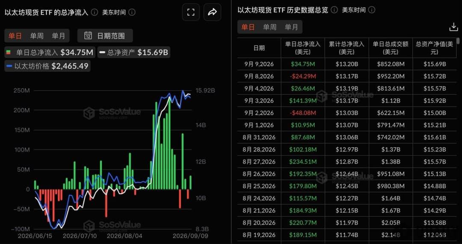Screen dimensions: 462x244
Task: Share the ETF net inflow chart
Action: [x=212, y=12]
